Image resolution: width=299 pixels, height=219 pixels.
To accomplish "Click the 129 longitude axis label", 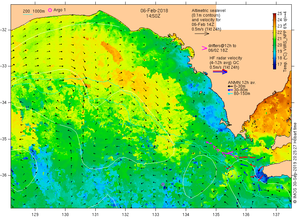I will [x=35, y=215].
